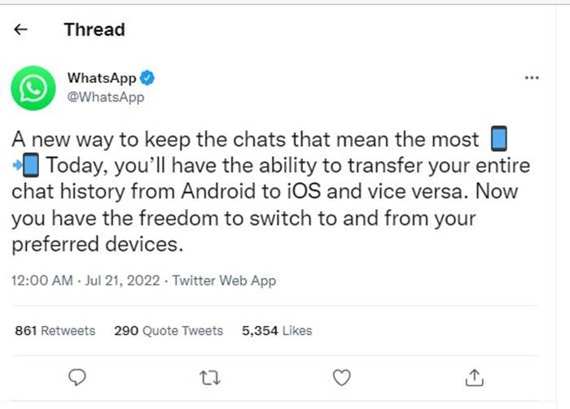View the 5,354 Likes list
Viewport: 570px width, 409px height.
click(x=277, y=331)
